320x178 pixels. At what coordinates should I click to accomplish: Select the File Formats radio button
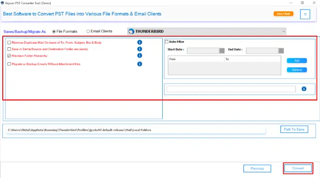point(54,31)
